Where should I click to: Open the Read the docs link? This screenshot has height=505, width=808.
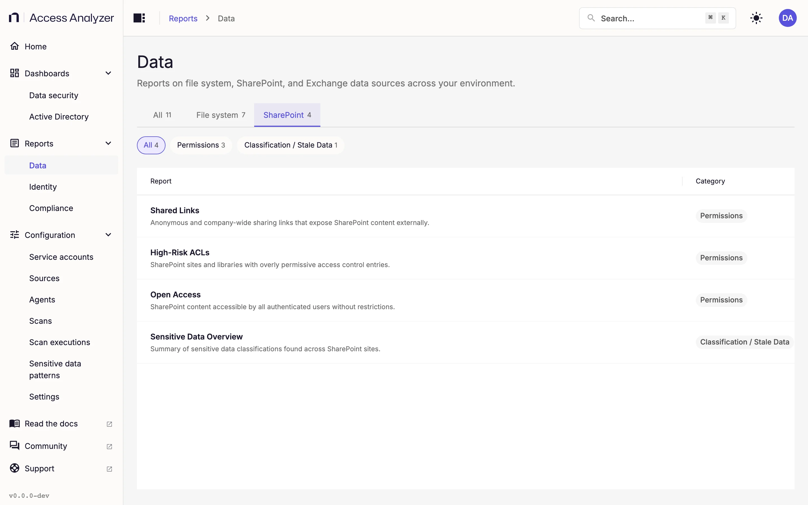pyautogui.click(x=61, y=424)
